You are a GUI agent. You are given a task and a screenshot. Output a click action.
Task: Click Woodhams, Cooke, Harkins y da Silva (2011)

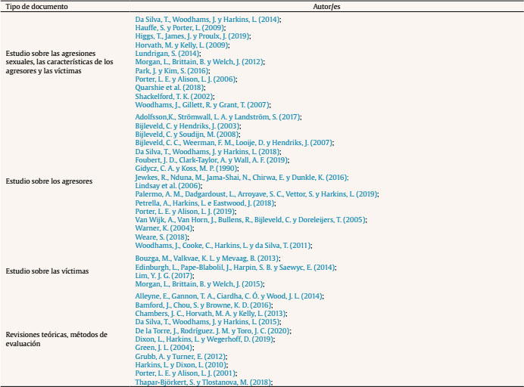tap(223, 246)
